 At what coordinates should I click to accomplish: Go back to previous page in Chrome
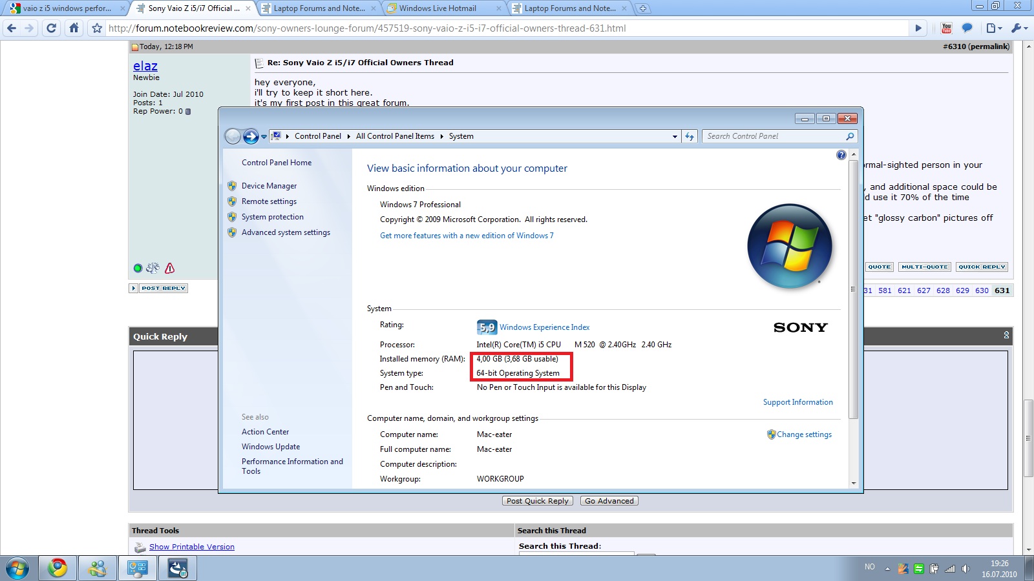(x=11, y=28)
